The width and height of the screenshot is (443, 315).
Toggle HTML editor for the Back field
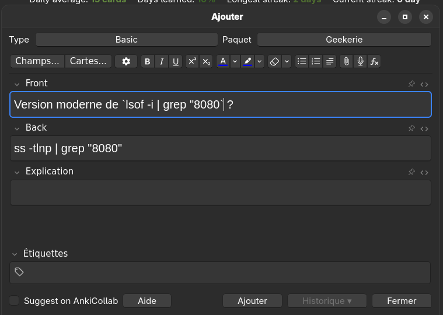(424, 128)
